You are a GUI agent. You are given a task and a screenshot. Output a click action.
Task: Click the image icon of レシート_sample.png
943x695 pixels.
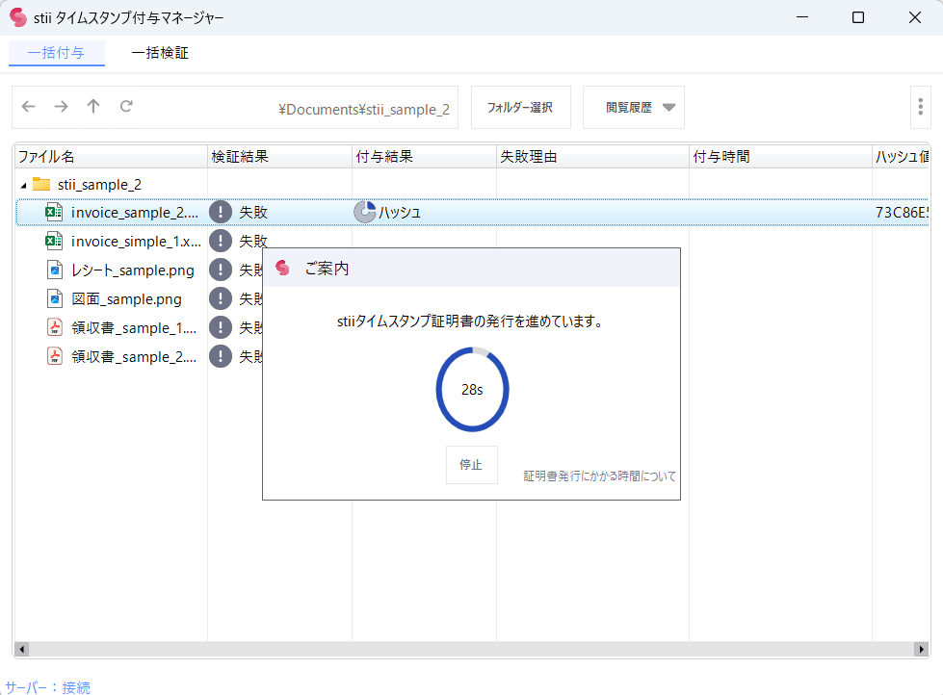(x=55, y=270)
